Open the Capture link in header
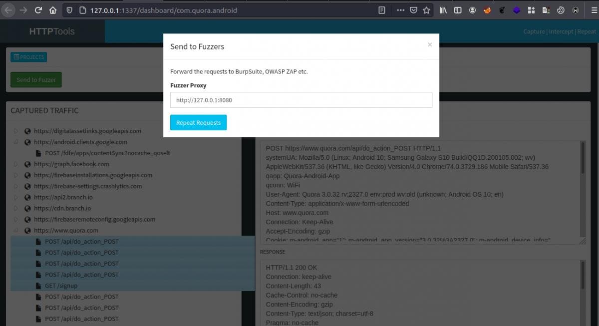The height and width of the screenshot is (326, 599). (534, 31)
